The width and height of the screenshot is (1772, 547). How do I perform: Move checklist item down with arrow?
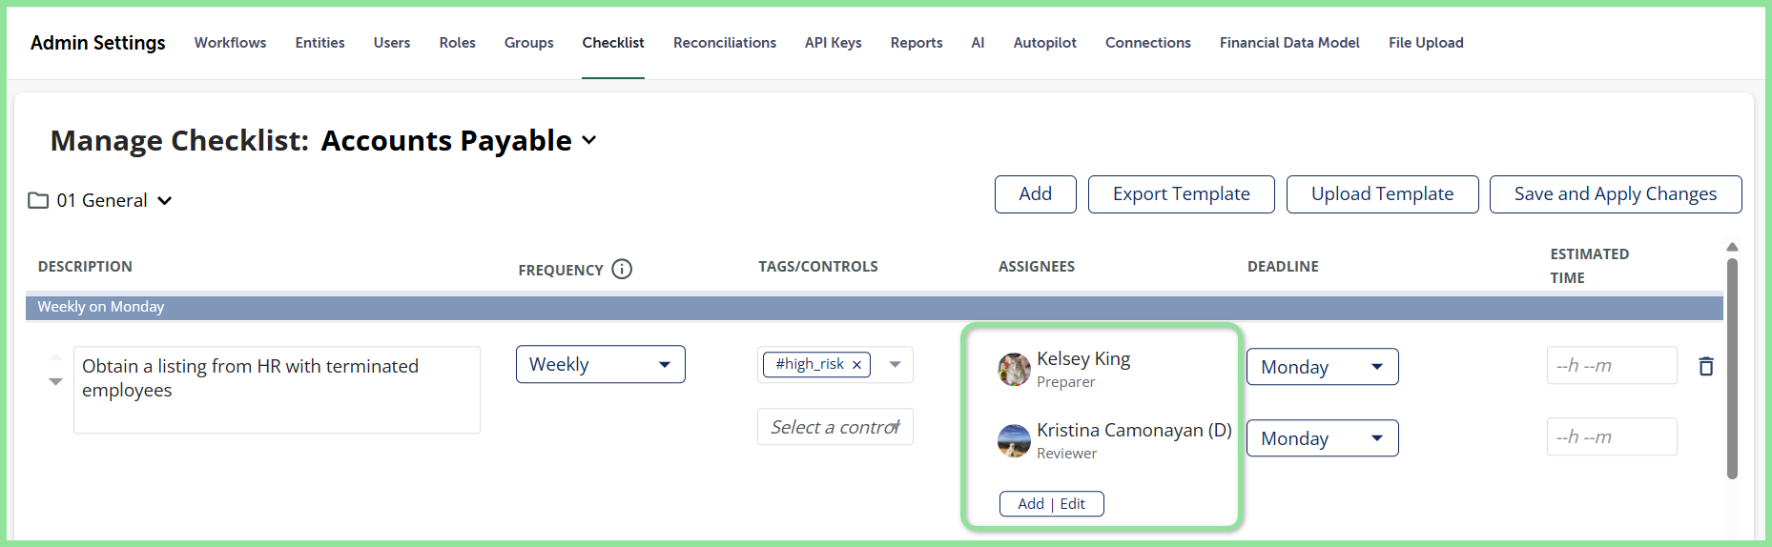click(55, 381)
